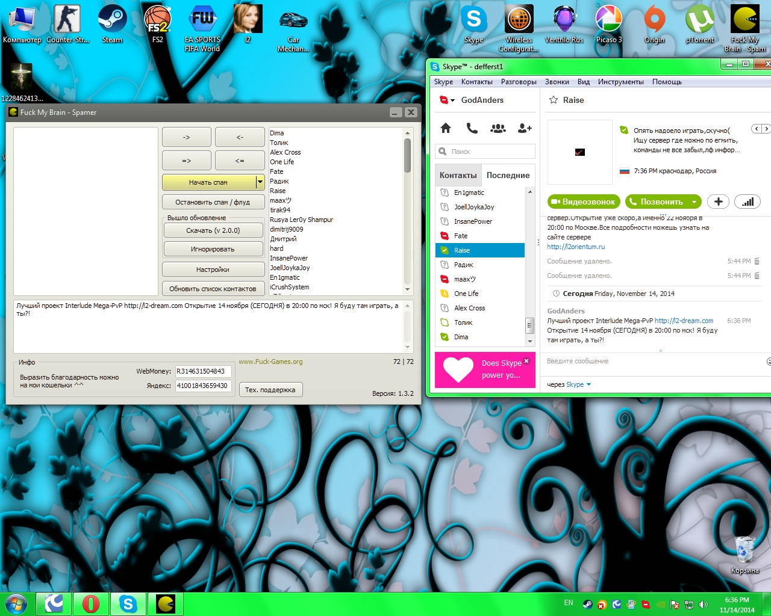Screen dimensions: 771x616
Task: Open the l2-dream.com link in Skype chat
Action: (684, 321)
